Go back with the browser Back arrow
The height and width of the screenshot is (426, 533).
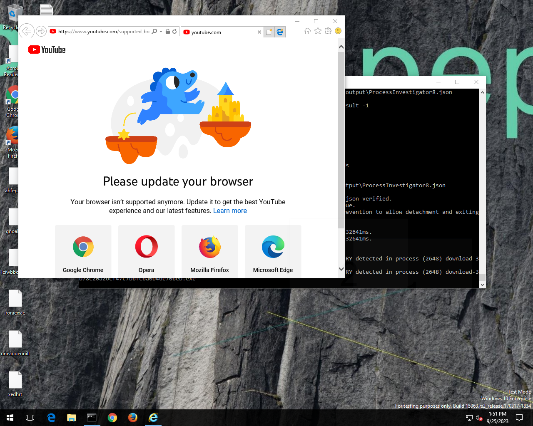tap(27, 31)
